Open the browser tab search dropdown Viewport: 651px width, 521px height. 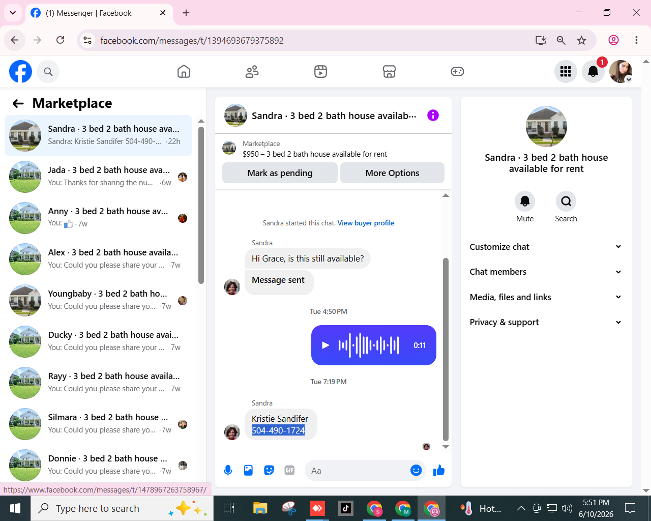coord(13,13)
